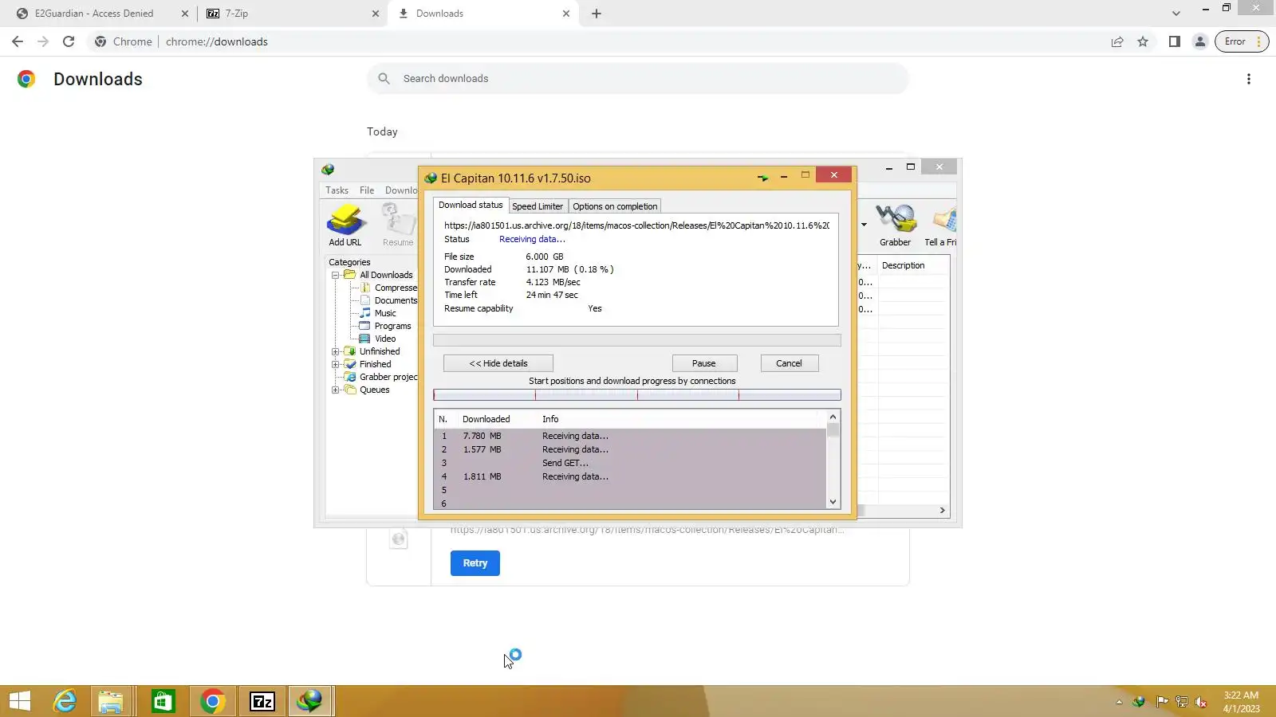Viewport: 1276px width, 717px height.
Task: Switch to Options on completion tab
Action: (615, 206)
